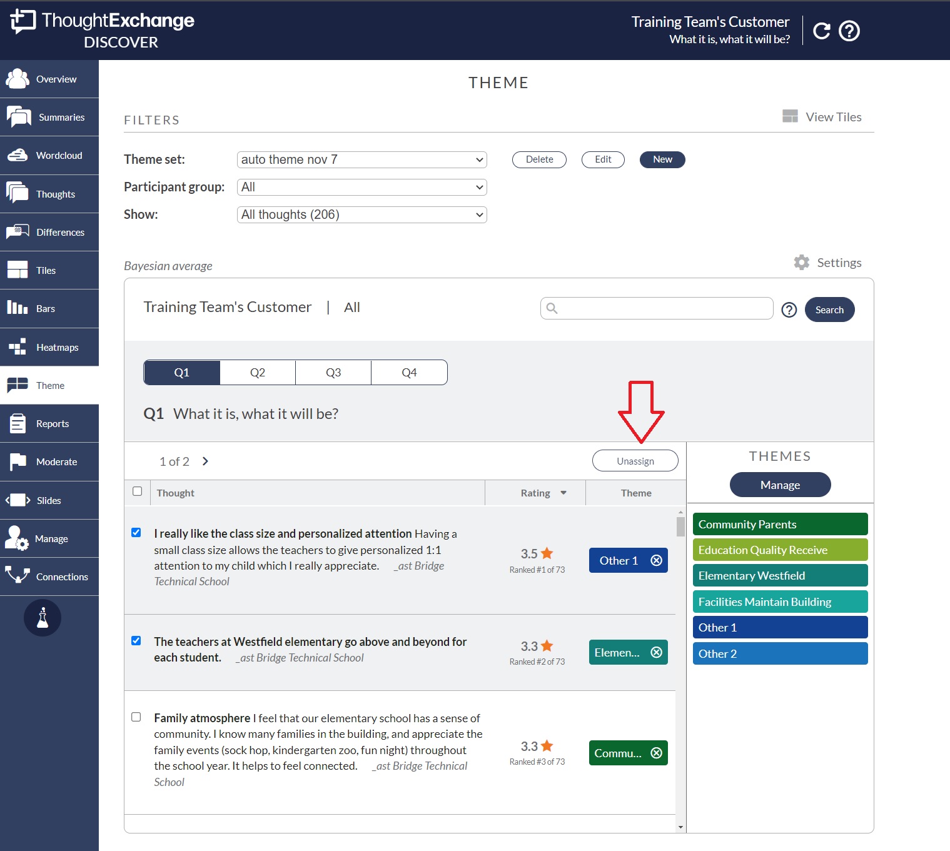Open Overview in the sidebar

pos(49,79)
